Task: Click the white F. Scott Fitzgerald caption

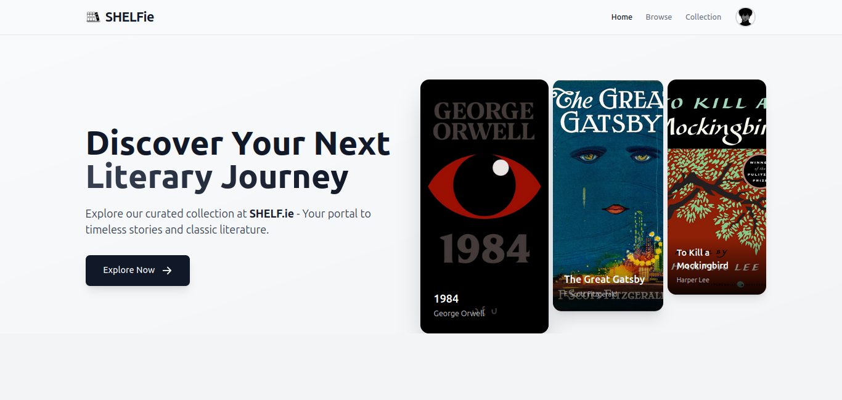Action: (590, 294)
